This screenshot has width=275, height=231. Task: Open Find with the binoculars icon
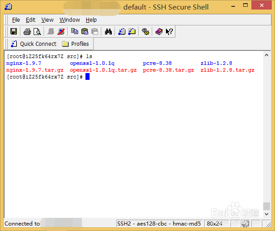point(108,31)
